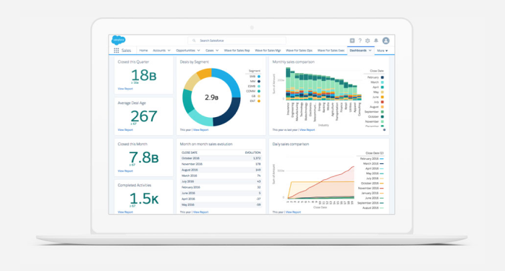Screen dimensions: 505x271
Task: Open View Report under Daily sales comparison
Action: (293, 212)
